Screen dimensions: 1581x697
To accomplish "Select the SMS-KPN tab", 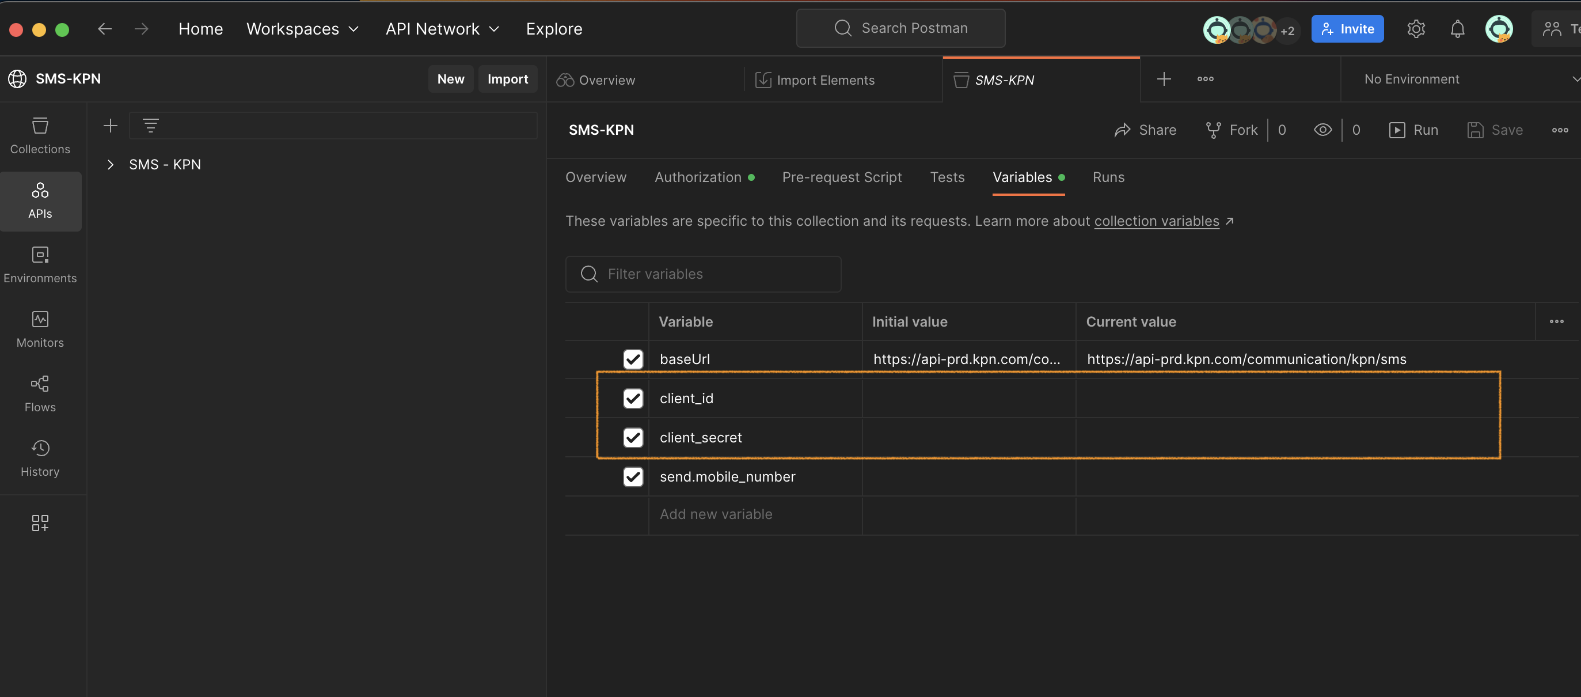I will pos(1041,80).
